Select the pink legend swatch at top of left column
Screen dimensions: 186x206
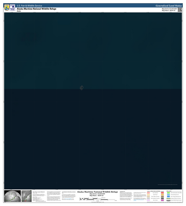[148, 193]
